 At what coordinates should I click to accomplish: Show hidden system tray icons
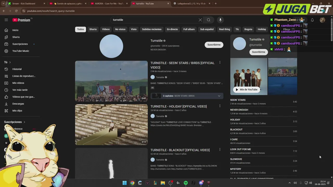[x=290, y=183]
